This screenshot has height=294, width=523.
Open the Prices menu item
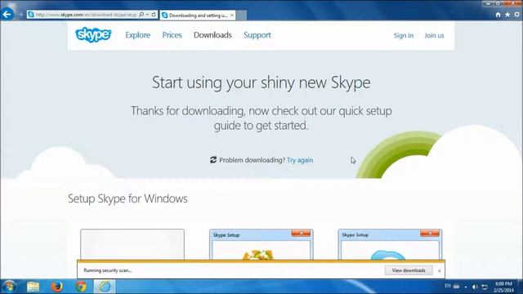172,35
